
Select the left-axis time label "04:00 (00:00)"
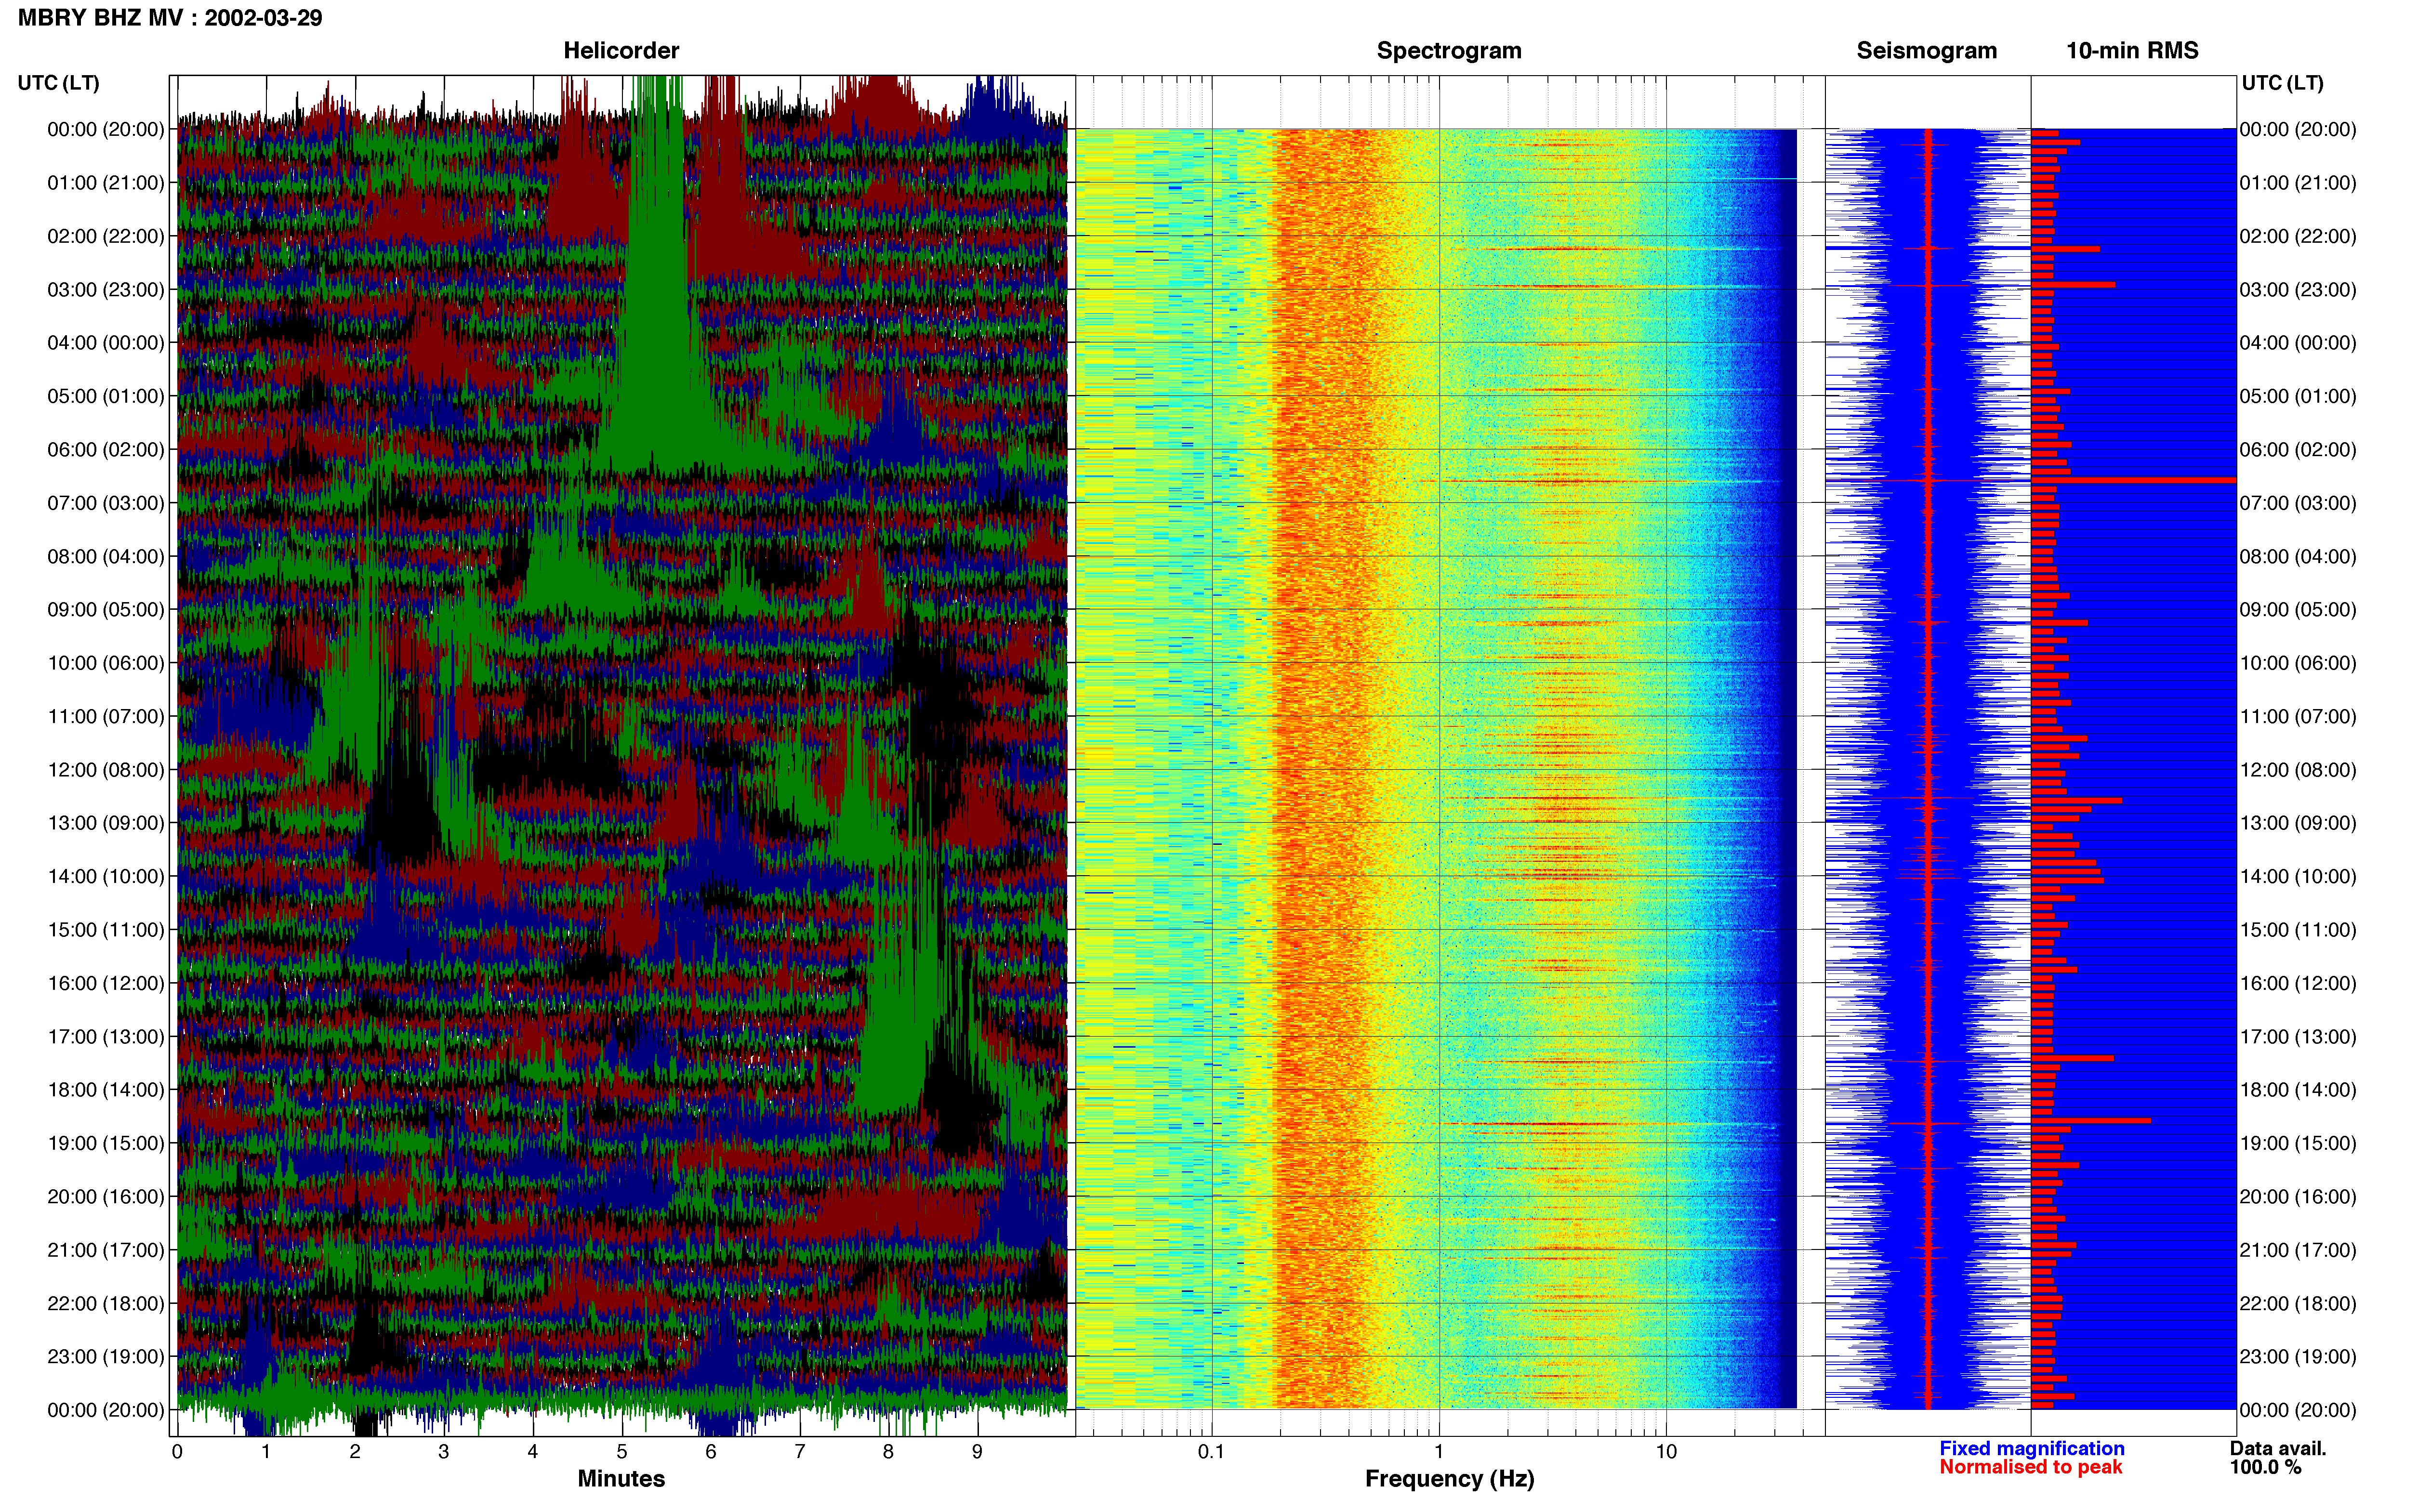tap(106, 343)
